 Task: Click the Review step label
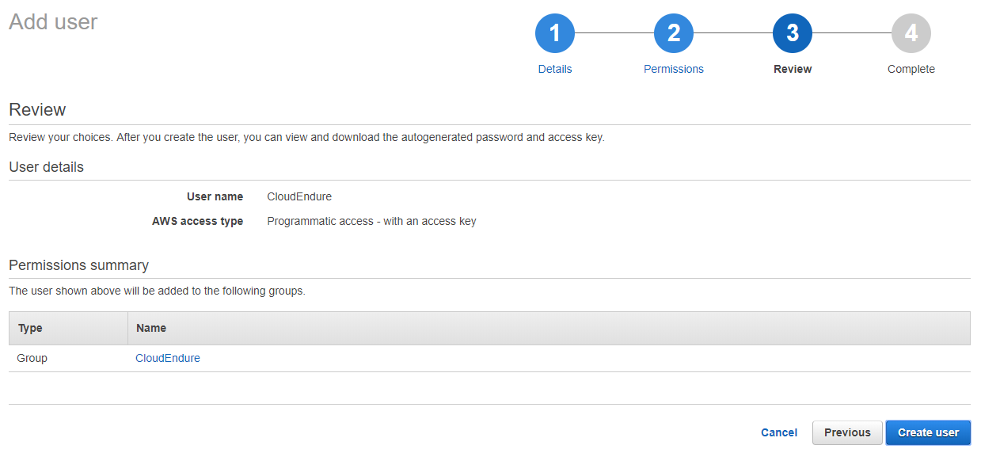(793, 69)
